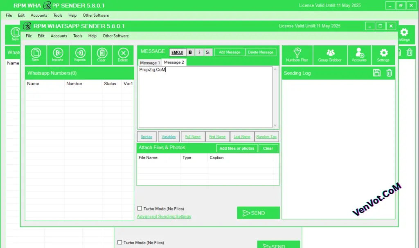Click Add files or photos button

pyautogui.click(x=237, y=148)
